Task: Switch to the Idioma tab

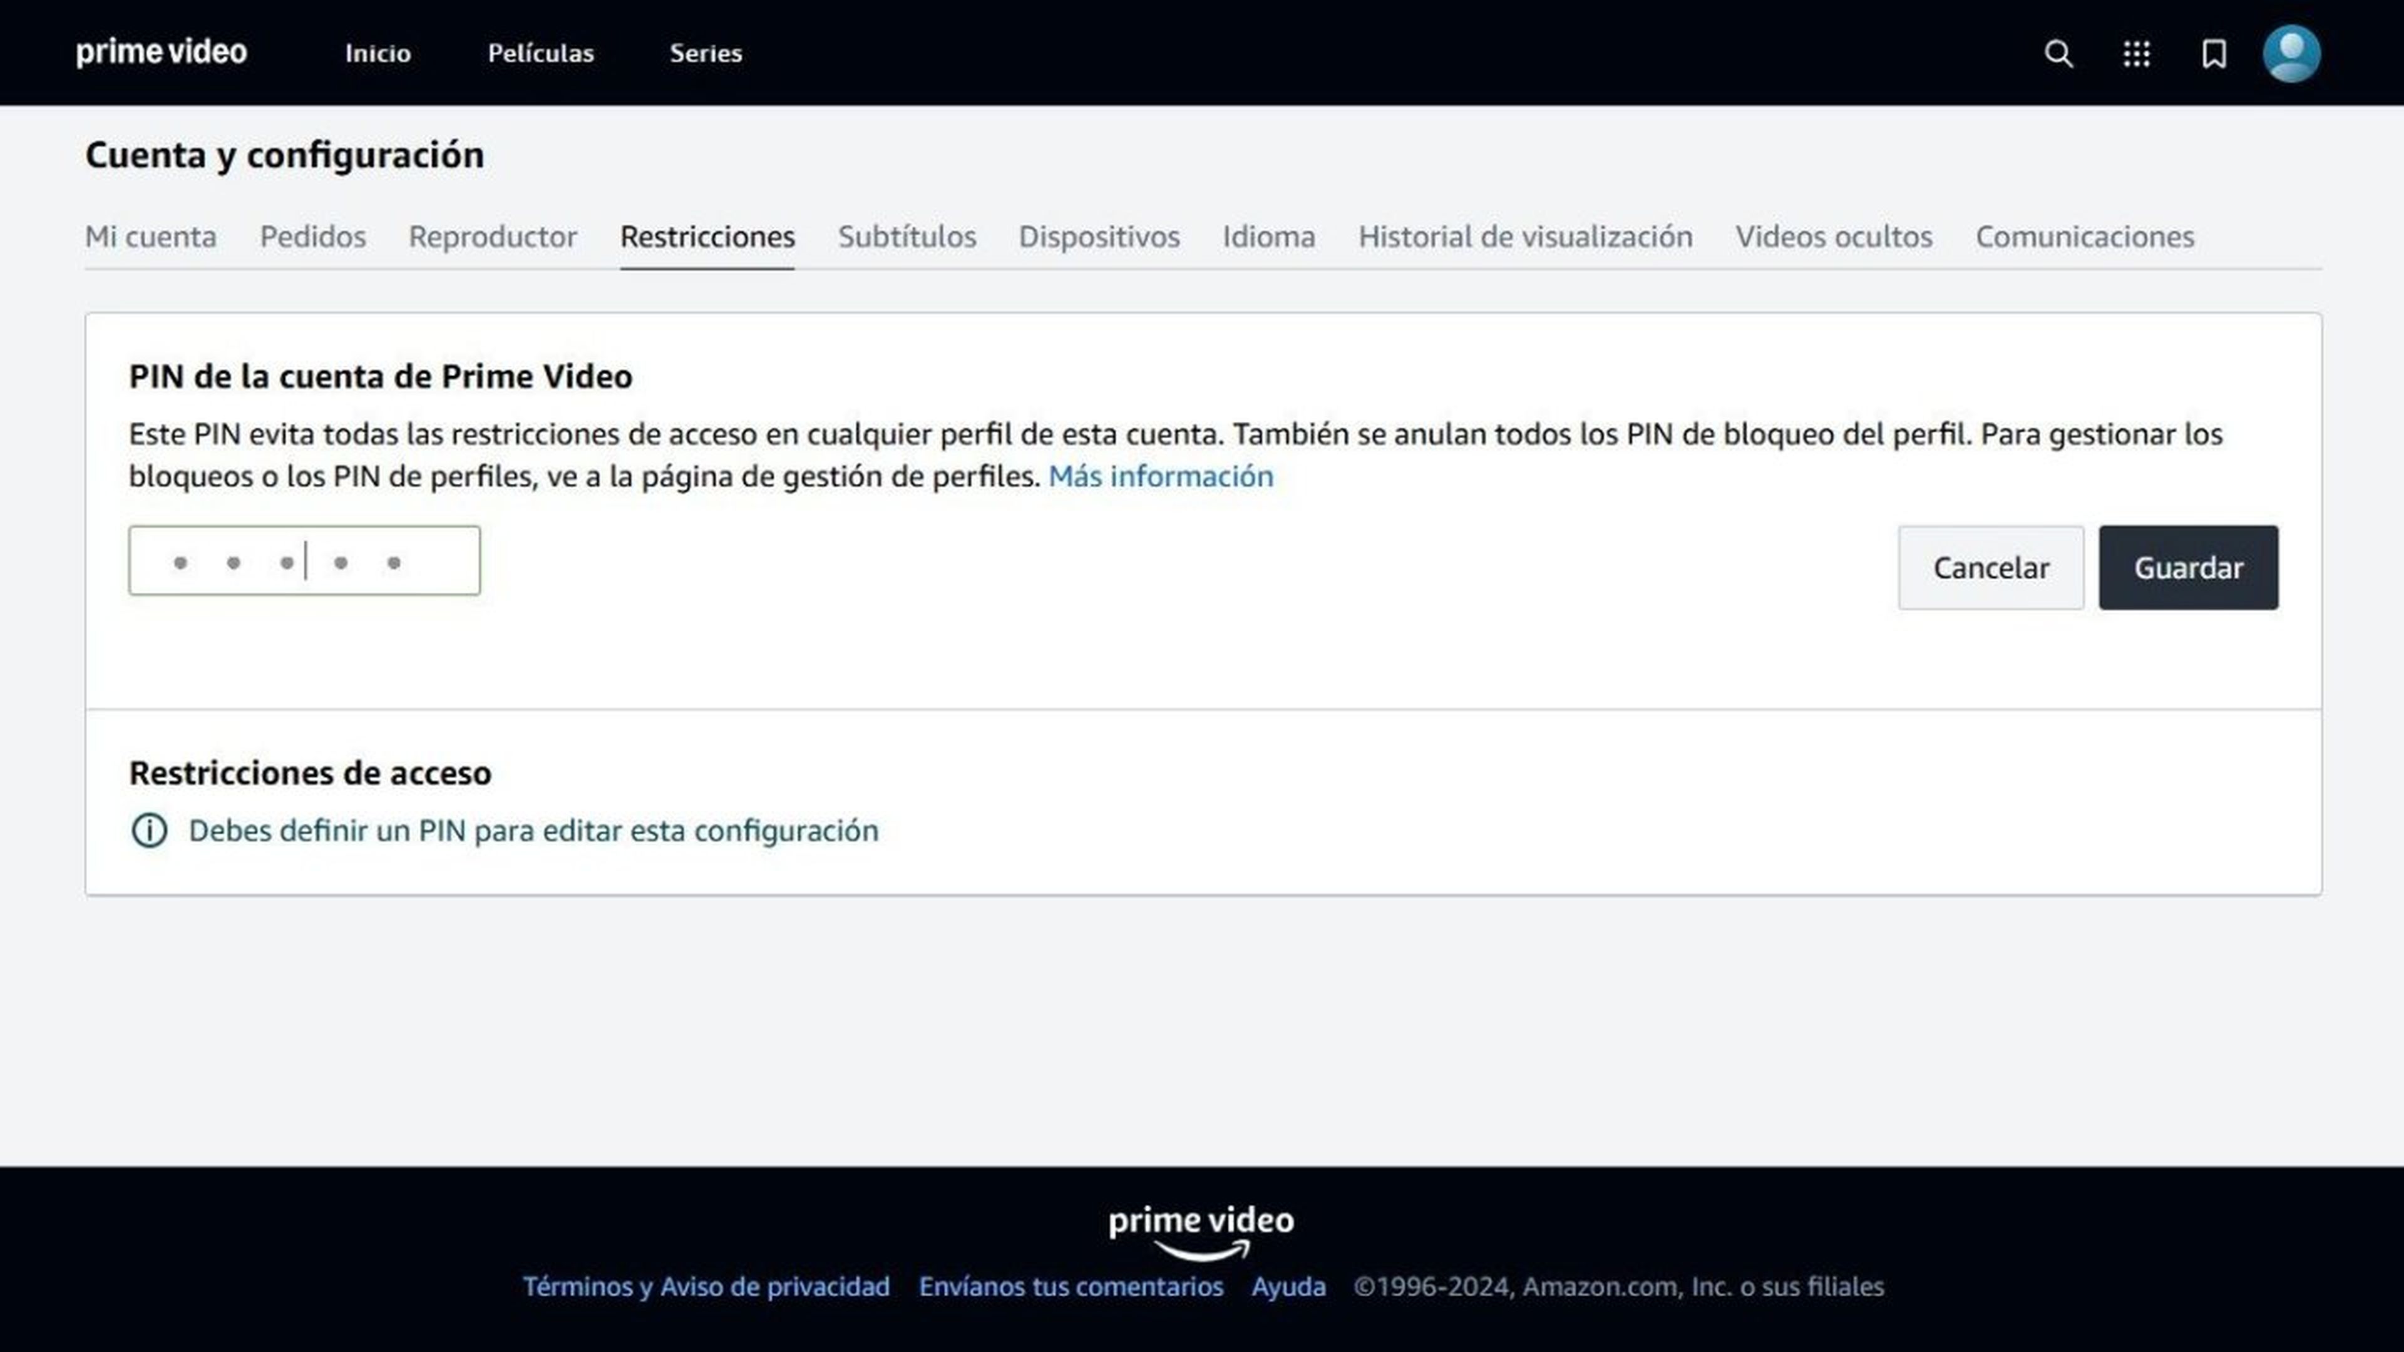Action: (1269, 237)
